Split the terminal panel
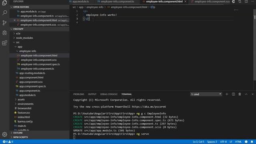The height and width of the screenshot is (144, 256). click(x=233, y=94)
